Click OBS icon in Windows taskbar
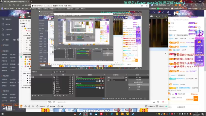 coord(85,114)
